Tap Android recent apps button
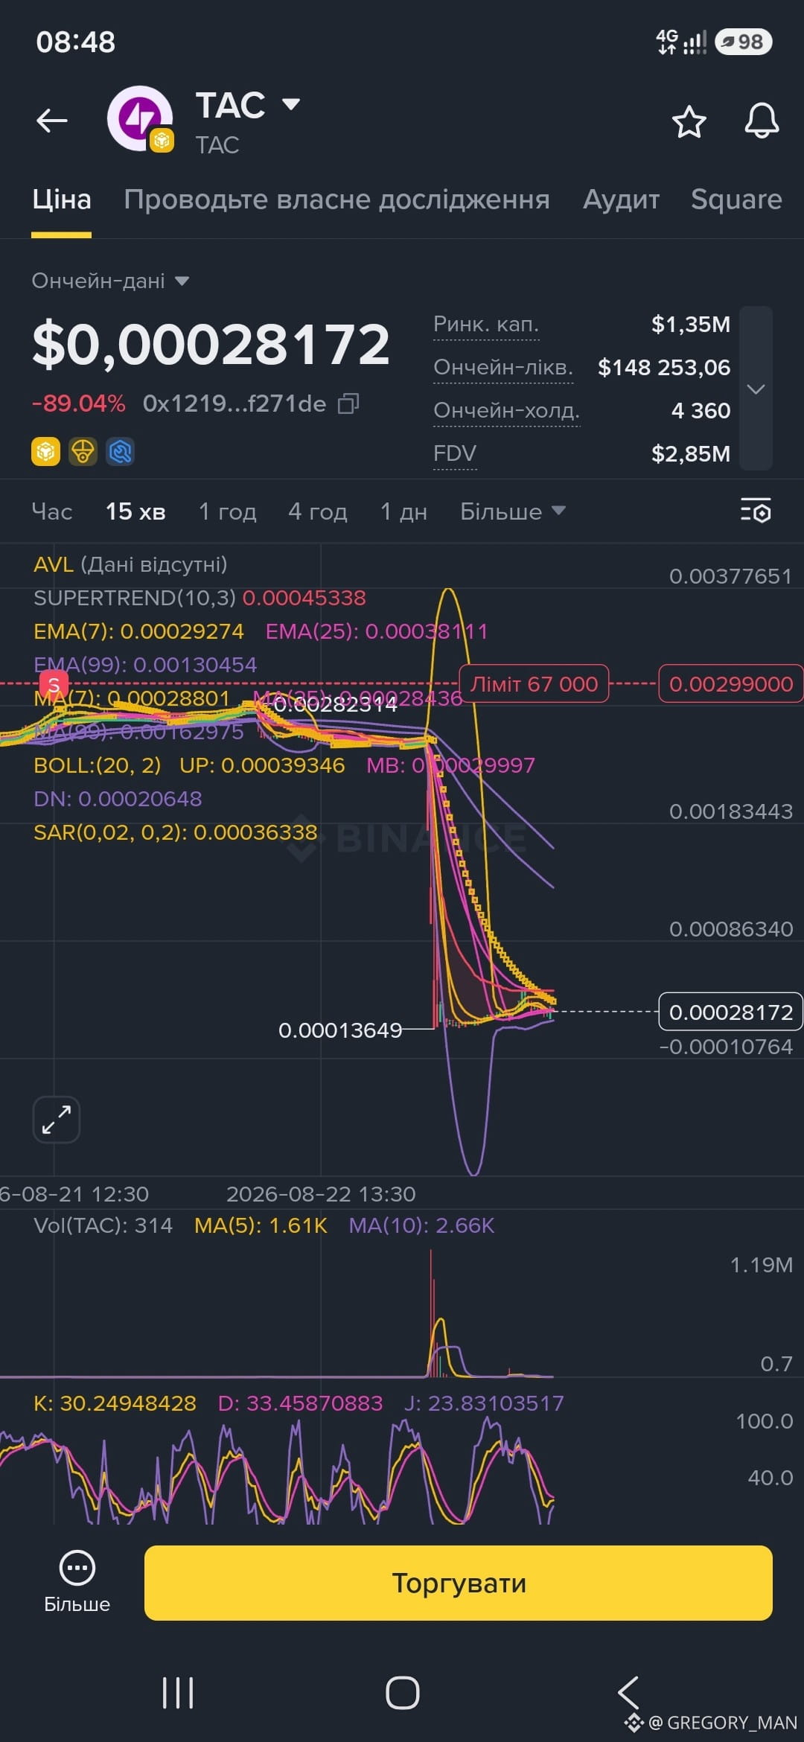This screenshot has height=1742, width=804. click(178, 1693)
